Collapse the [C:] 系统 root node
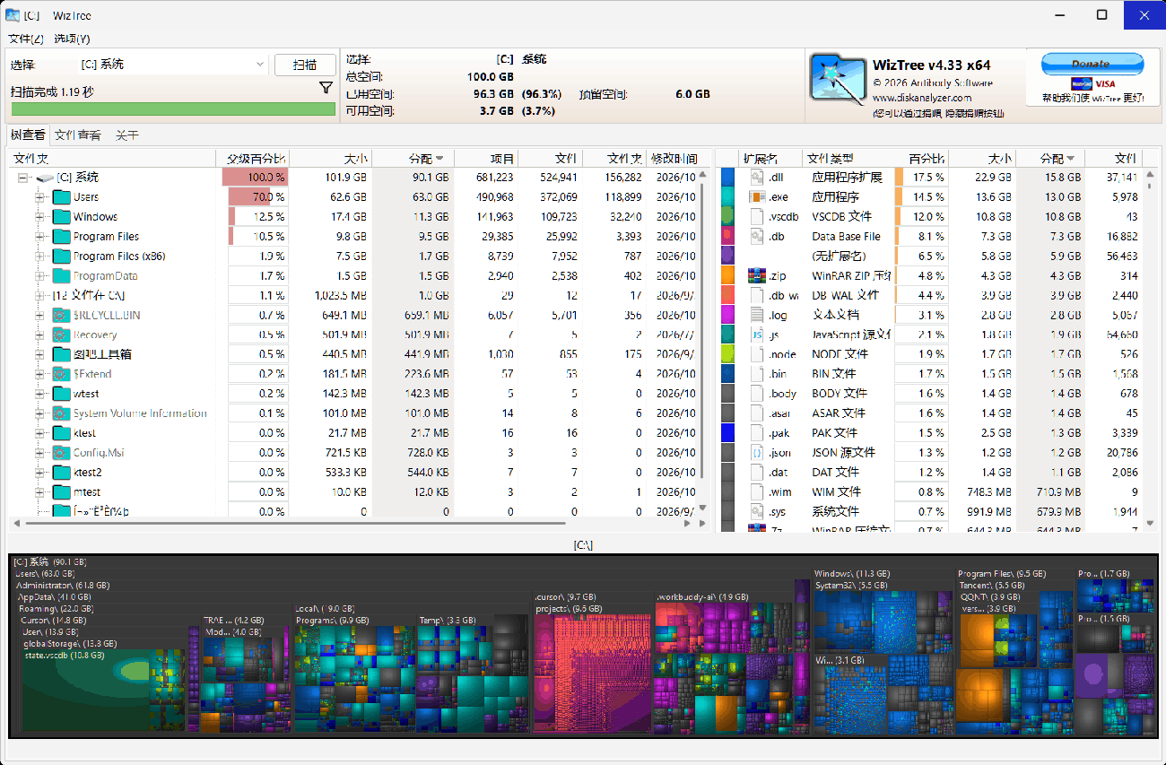Viewport: 1166px width, 765px height. coord(24,178)
